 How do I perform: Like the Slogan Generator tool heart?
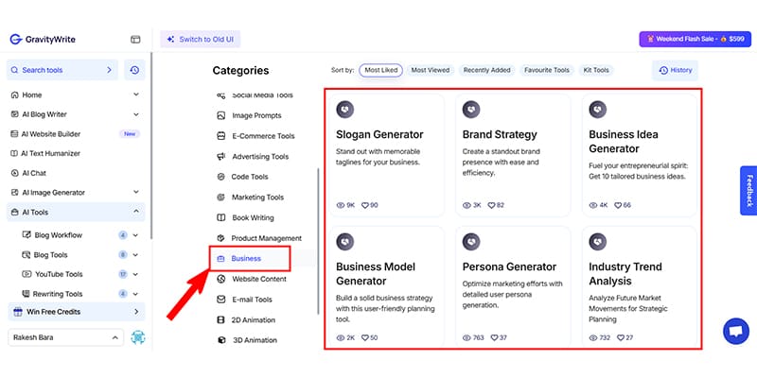[x=365, y=205]
